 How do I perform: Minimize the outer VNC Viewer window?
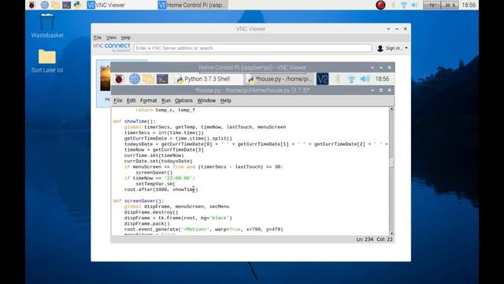pyautogui.click(x=388, y=28)
